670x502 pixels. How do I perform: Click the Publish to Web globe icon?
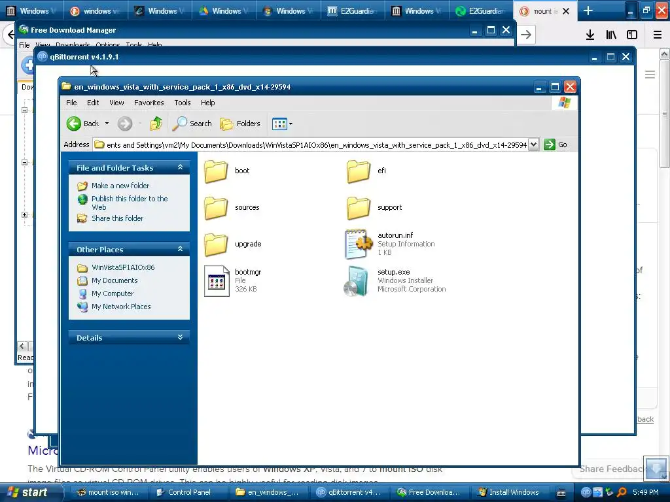[x=82, y=199]
